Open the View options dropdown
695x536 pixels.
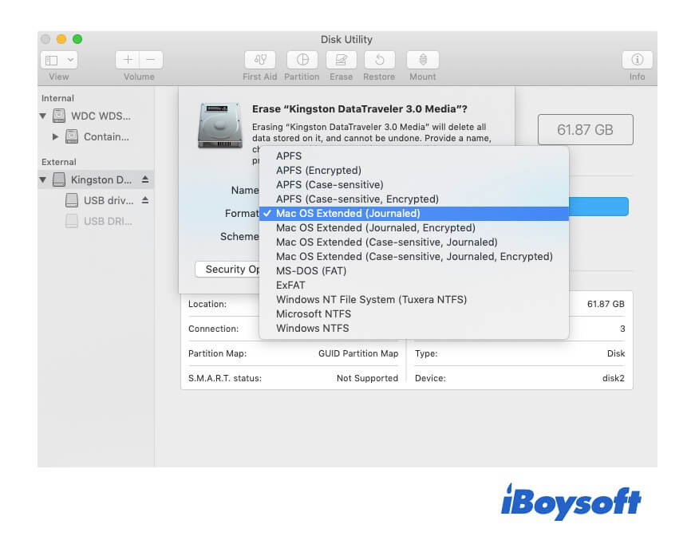57,58
